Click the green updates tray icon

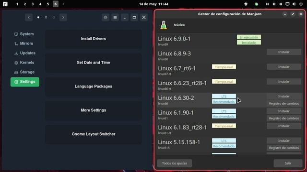pos(256,4)
